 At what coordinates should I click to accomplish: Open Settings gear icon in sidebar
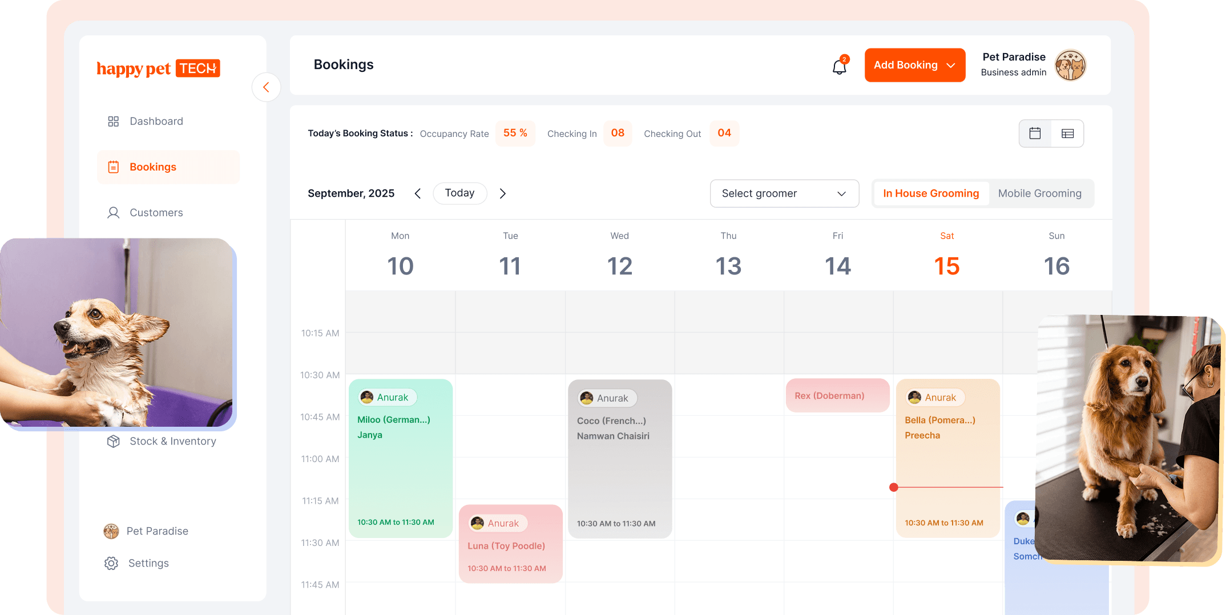tap(111, 564)
